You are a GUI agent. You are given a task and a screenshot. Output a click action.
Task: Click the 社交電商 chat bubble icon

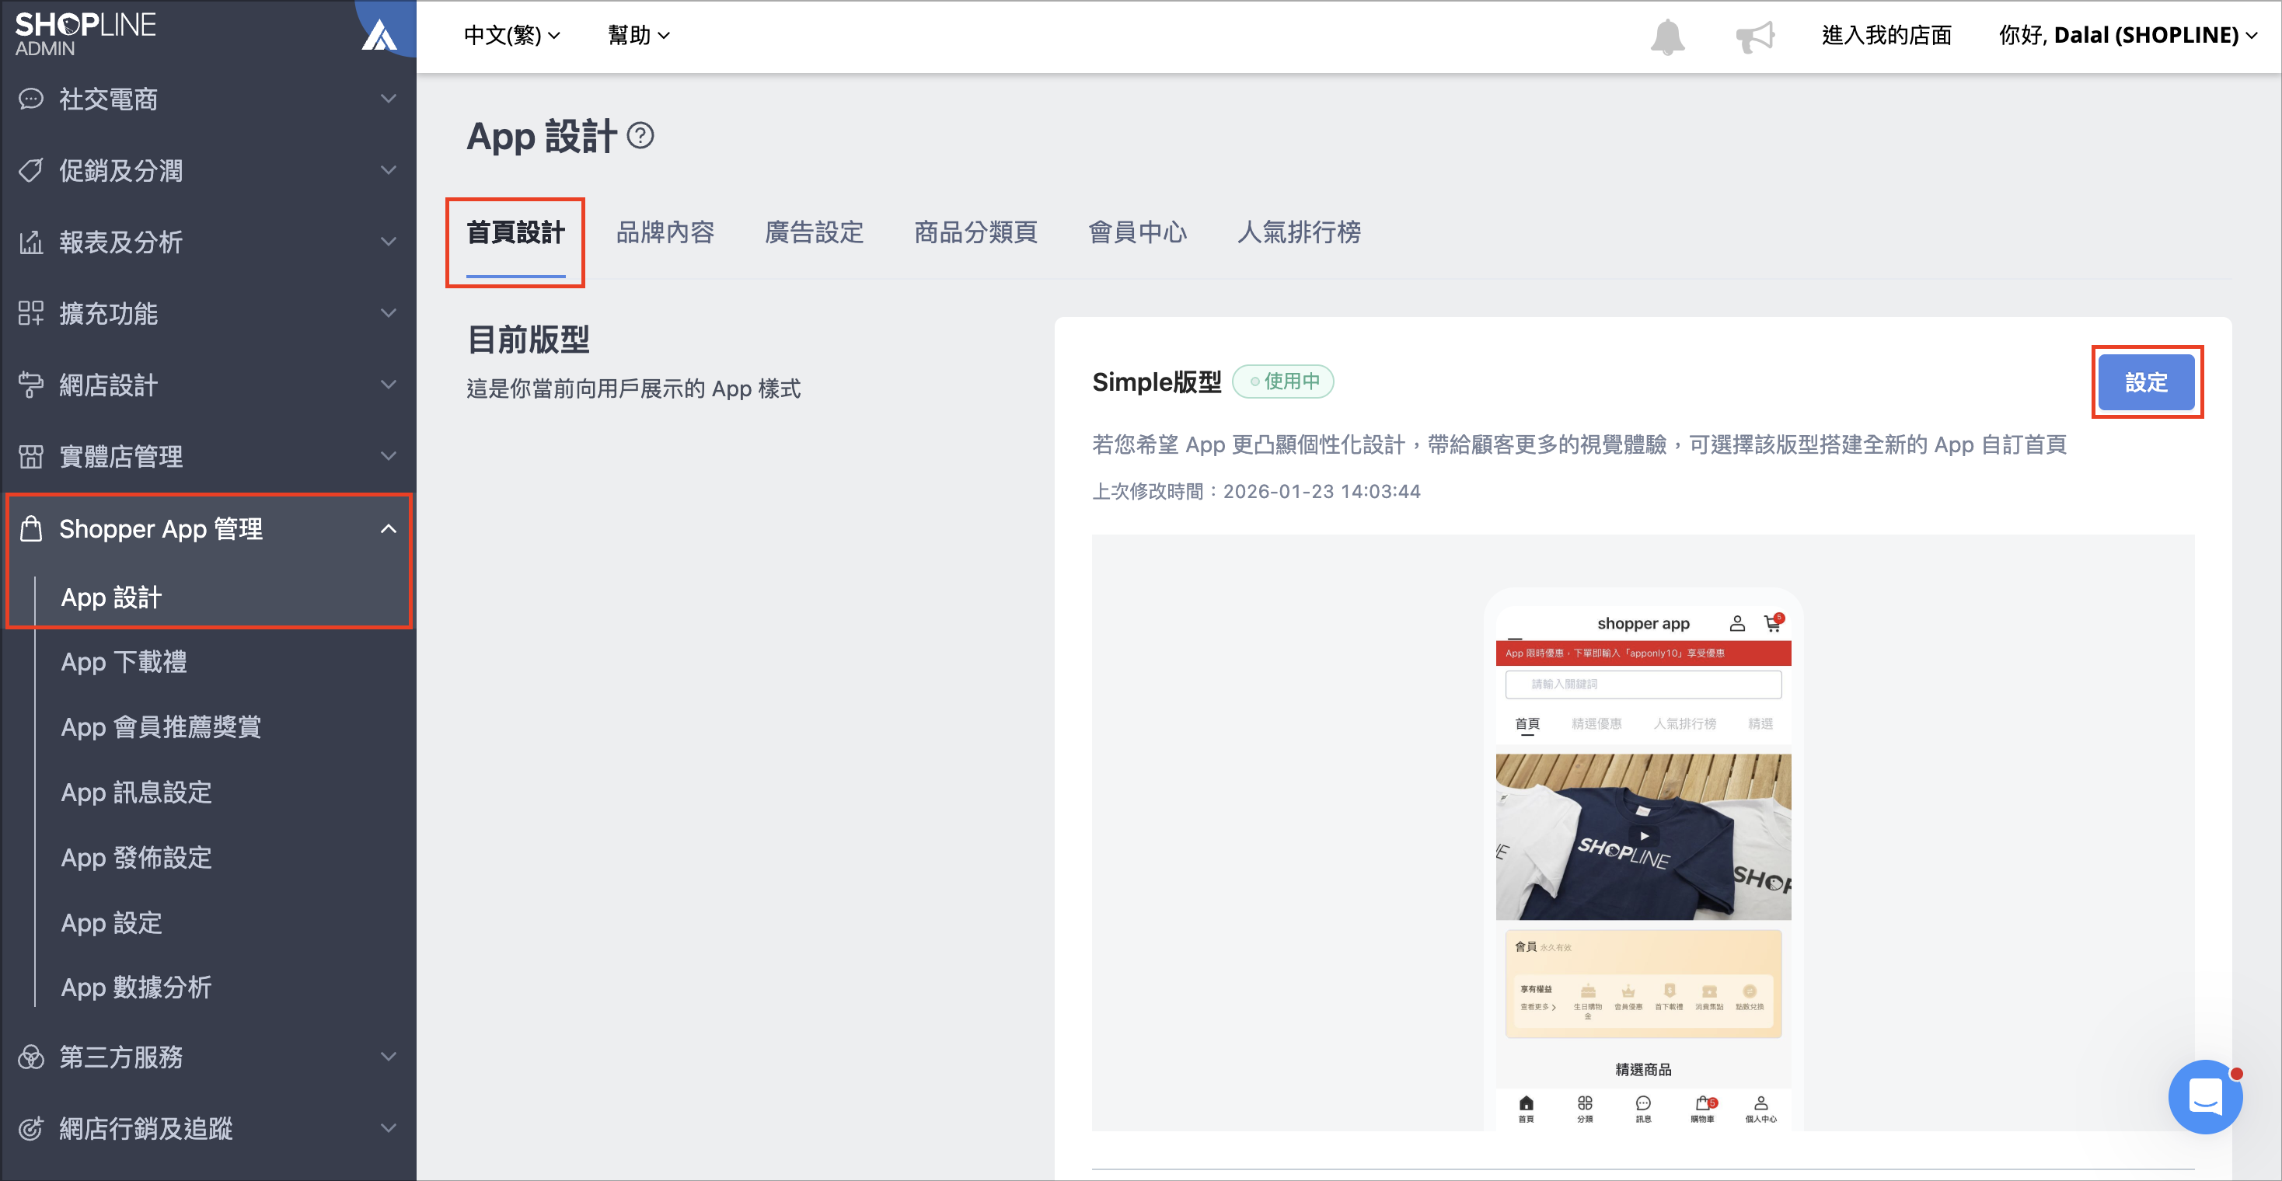[x=31, y=99]
